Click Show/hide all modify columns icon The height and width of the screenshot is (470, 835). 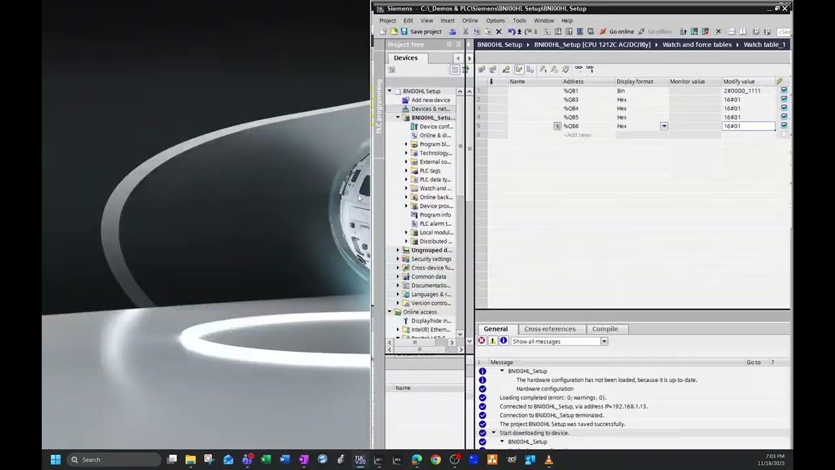519,69
